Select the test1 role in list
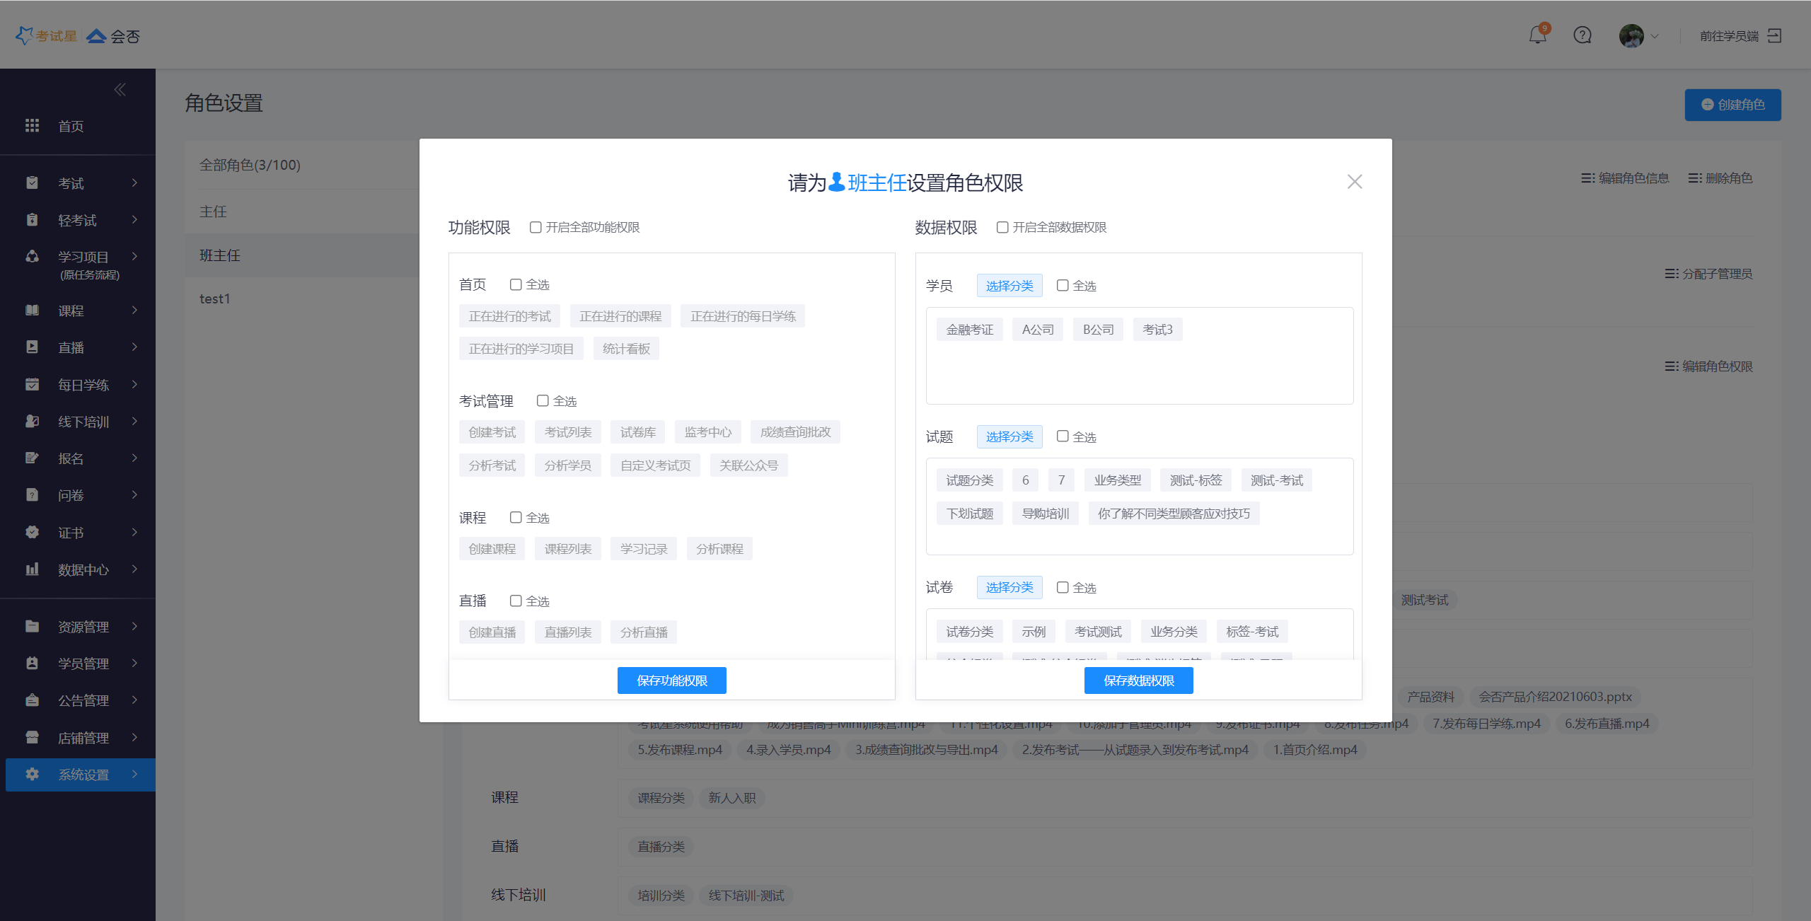This screenshot has height=921, width=1811. [x=215, y=299]
